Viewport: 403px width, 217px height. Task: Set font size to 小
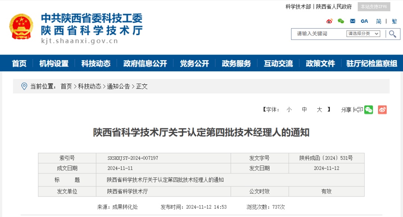click(289, 110)
